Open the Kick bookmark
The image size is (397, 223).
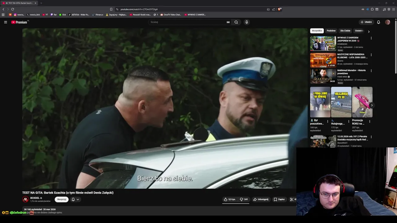coord(62,15)
